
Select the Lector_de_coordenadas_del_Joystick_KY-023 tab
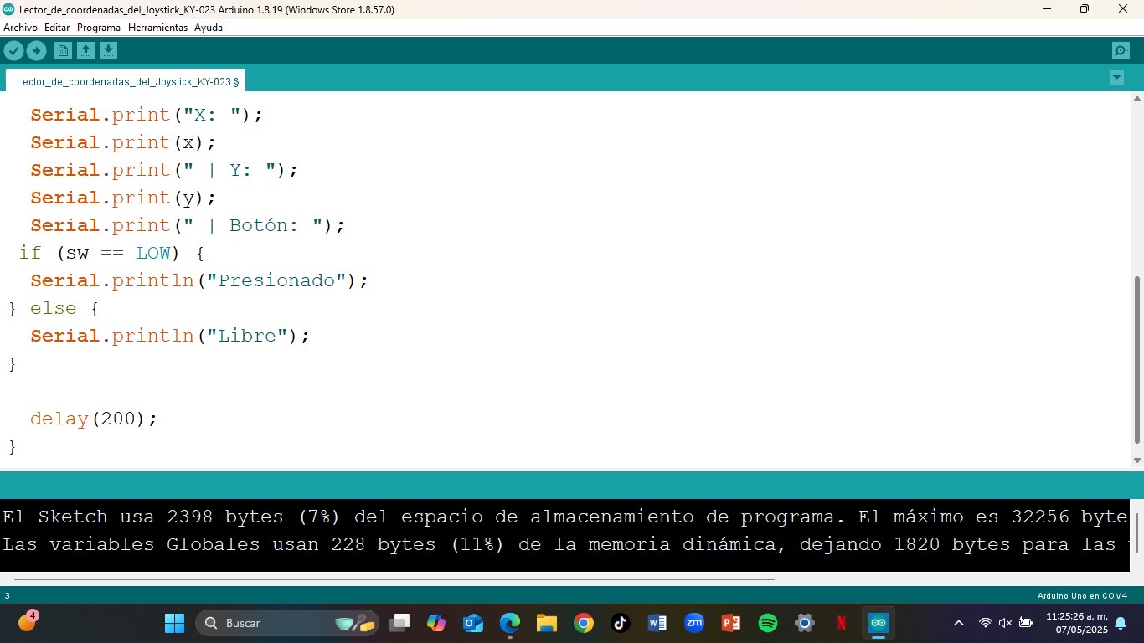(x=126, y=82)
